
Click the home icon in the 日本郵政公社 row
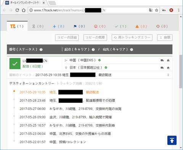click(168, 68)
